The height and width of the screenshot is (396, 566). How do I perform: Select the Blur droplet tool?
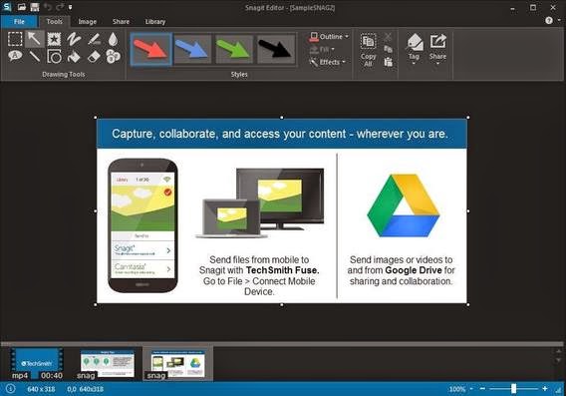[x=113, y=39]
